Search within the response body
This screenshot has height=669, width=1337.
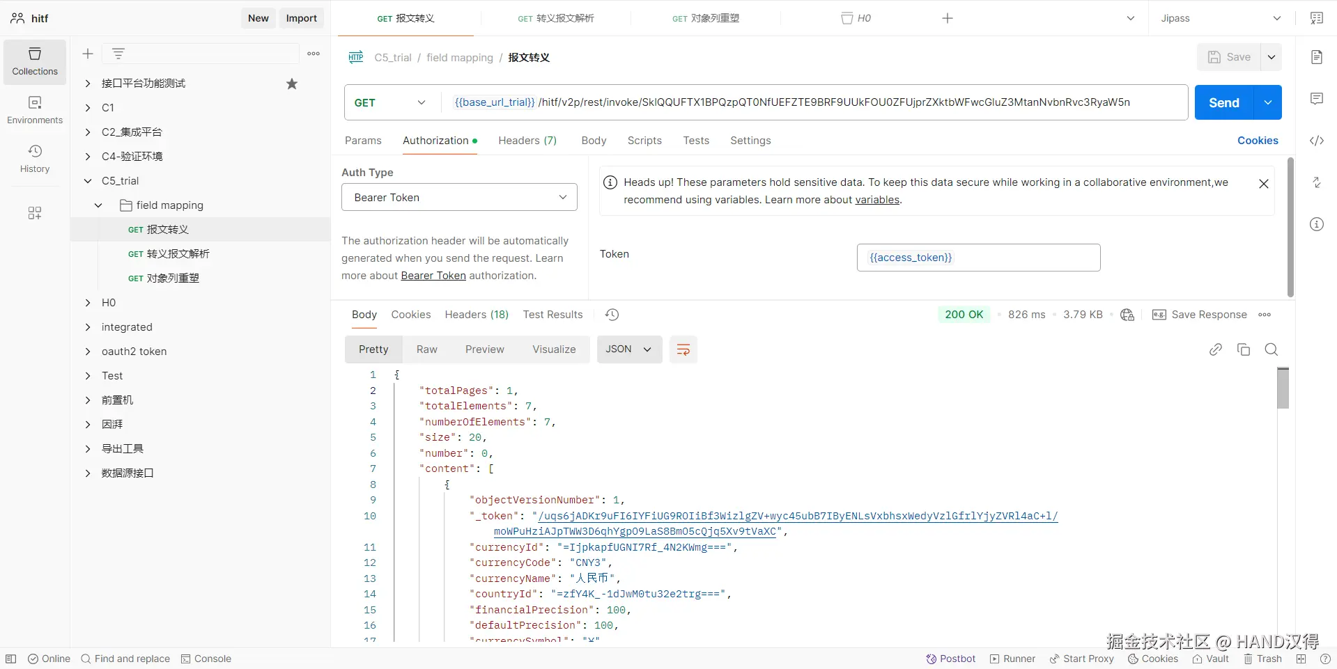coord(1272,349)
